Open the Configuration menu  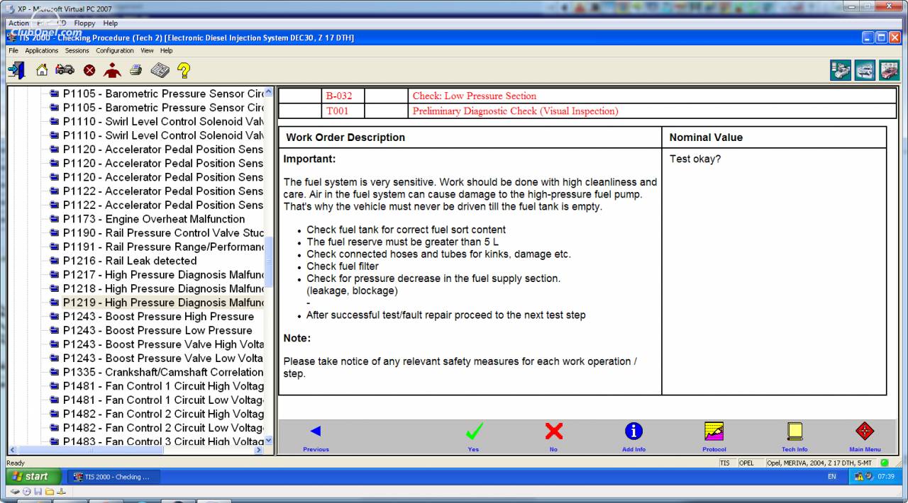pos(115,51)
